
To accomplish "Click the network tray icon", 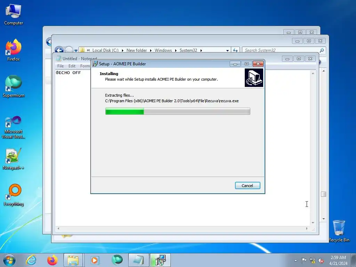I will tap(313, 260).
